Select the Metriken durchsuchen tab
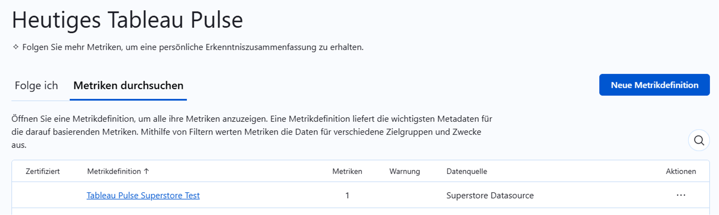The width and height of the screenshot is (719, 215). pos(128,86)
